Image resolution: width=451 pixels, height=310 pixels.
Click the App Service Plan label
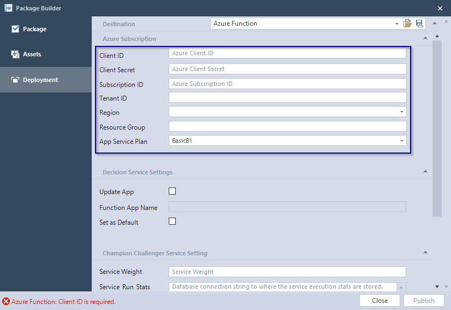[123, 142]
